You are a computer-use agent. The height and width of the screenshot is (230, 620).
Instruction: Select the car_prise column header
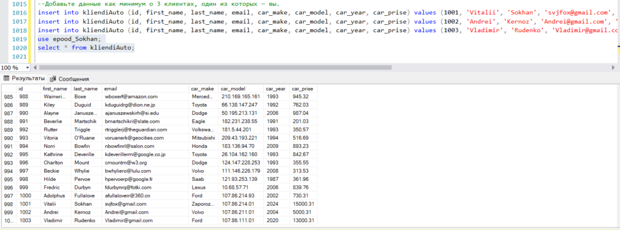(x=304, y=88)
